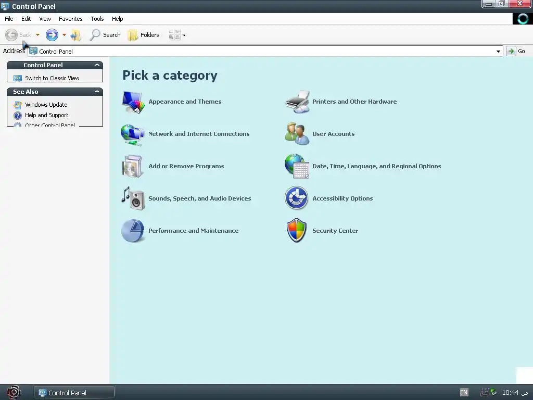Open the Tools menu
Viewport: 533px width, 400px height.
(97, 19)
